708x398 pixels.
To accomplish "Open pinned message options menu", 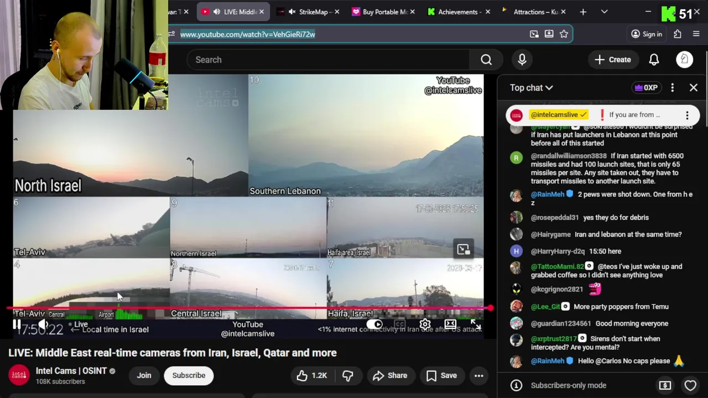I will 687,115.
